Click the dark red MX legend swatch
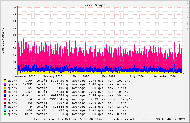The image size is (190, 123). click(5, 103)
